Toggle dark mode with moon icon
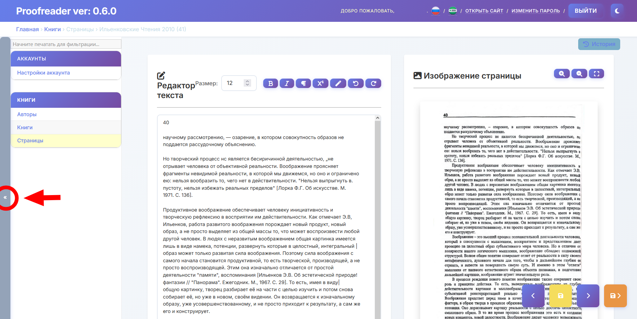The width and height of the screenshot is (637, 319). [x=617, y=11]
